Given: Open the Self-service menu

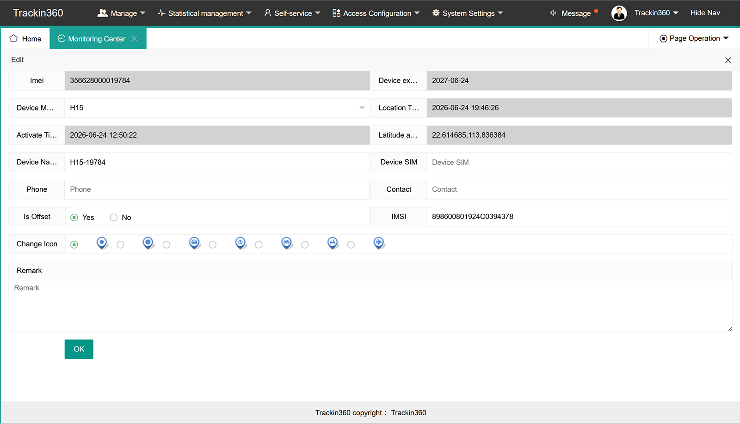Looking at the screenshot, I should pyautogui.click(x=292, y=13).
